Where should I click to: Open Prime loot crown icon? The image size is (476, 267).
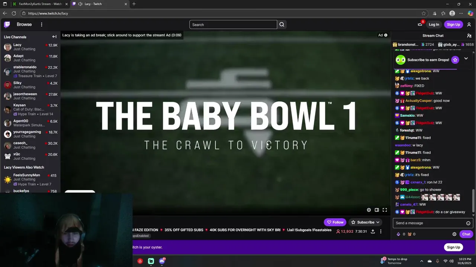[x=420, y=24]
